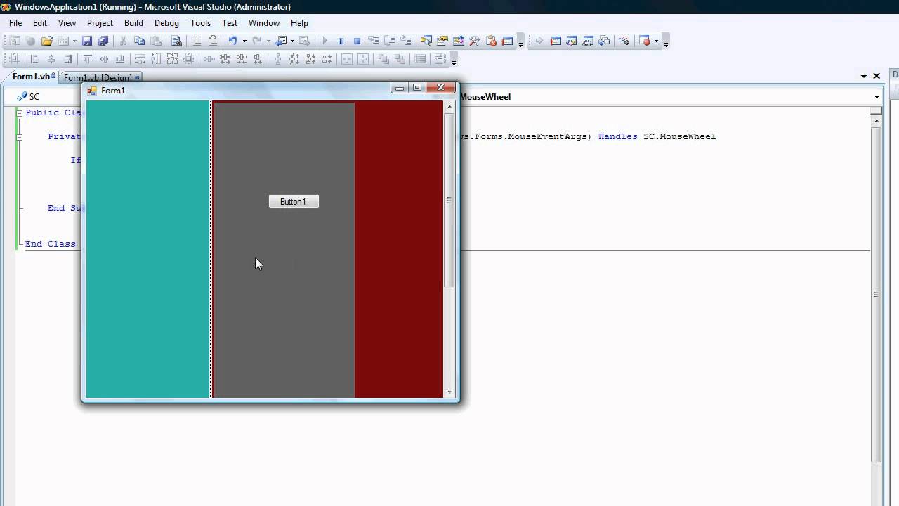Open the MouseWheel method dropdown arrow
Screen dimensions: 899x506
click(877, 97)
